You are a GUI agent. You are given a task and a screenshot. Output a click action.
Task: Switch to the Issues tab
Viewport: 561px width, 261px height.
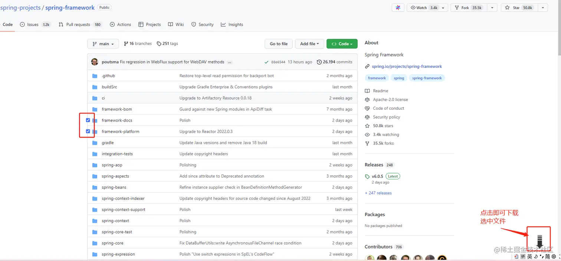35,24
